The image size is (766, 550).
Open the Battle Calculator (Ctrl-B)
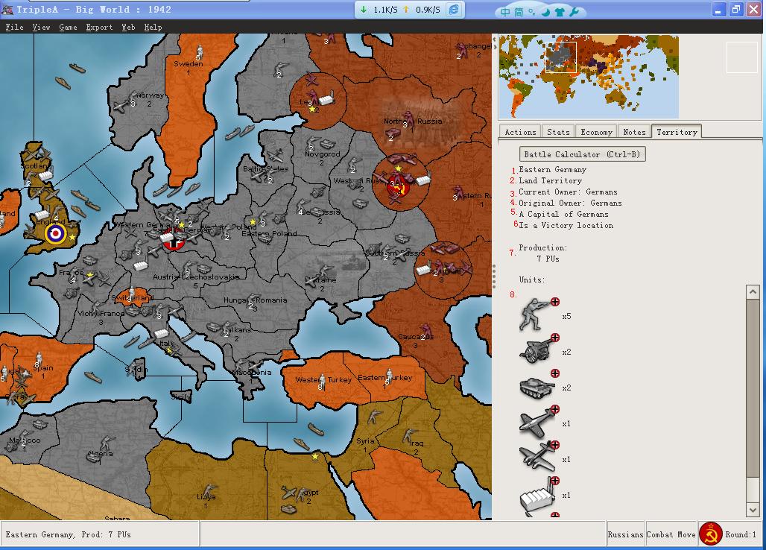pyautogui.click(x=582, y=154)
